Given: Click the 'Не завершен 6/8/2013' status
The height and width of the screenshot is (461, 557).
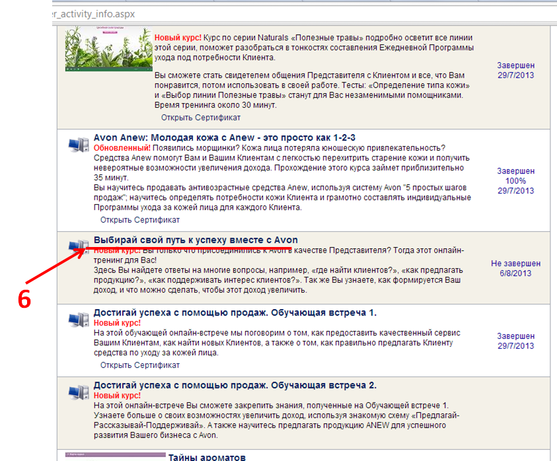Looking at the screenshot, I should coord(516,269).
